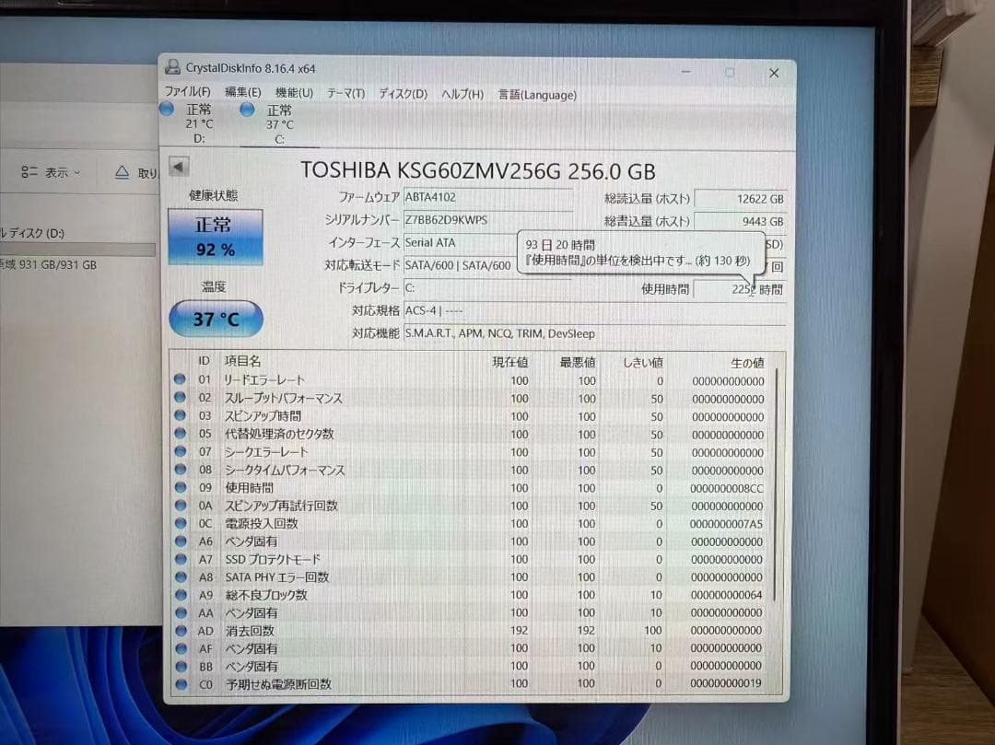Screen dimensions: 995x745
Task: Click the layout view icon beside 表示 in Explorer
Action: tap(29, 171)
